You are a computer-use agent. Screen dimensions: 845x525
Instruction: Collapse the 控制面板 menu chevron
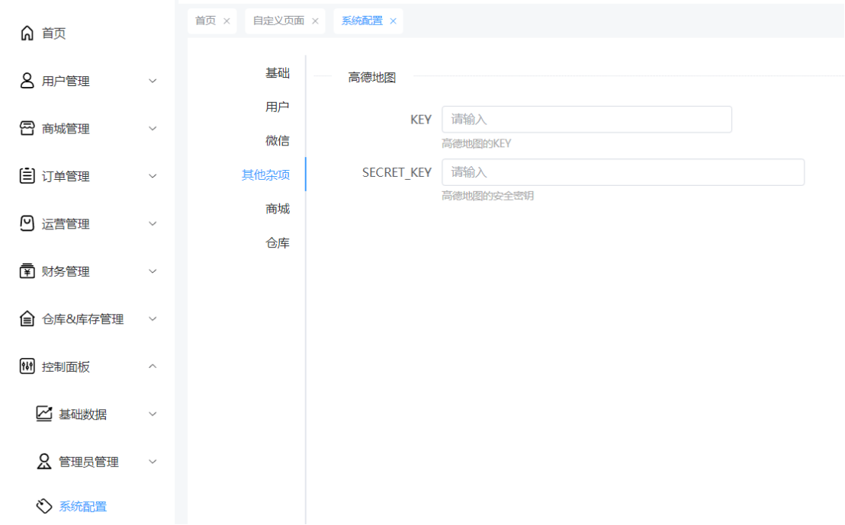pos(153,367)
